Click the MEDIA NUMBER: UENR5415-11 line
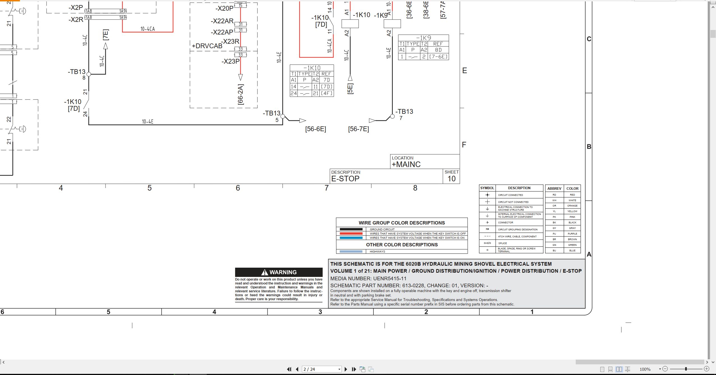Viewport: 716px width, 375px height. point(368,279)
